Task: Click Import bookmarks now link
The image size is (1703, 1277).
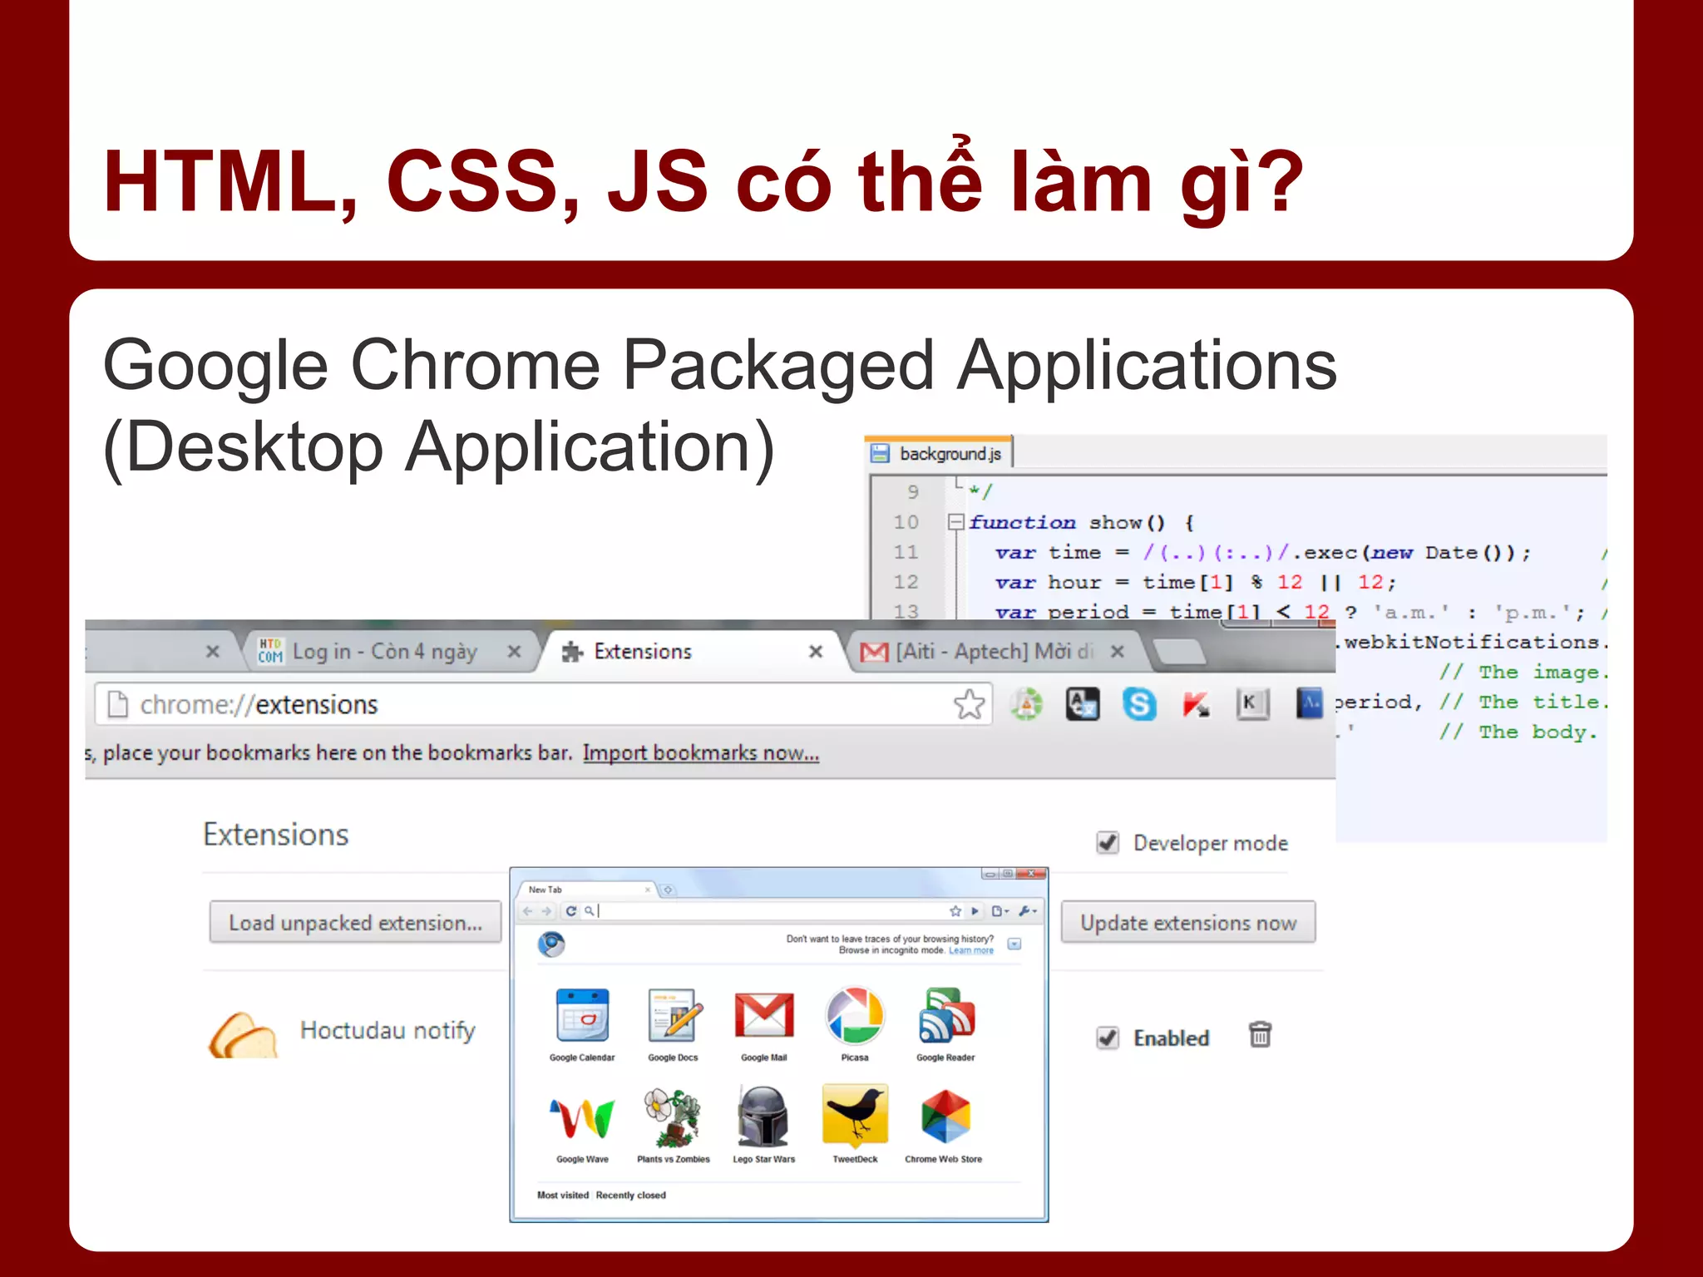Action: (x=701, y=753)
